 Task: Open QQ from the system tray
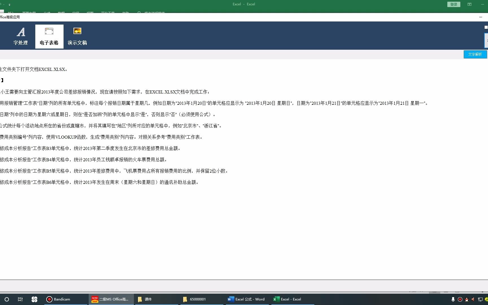[467, 299]
